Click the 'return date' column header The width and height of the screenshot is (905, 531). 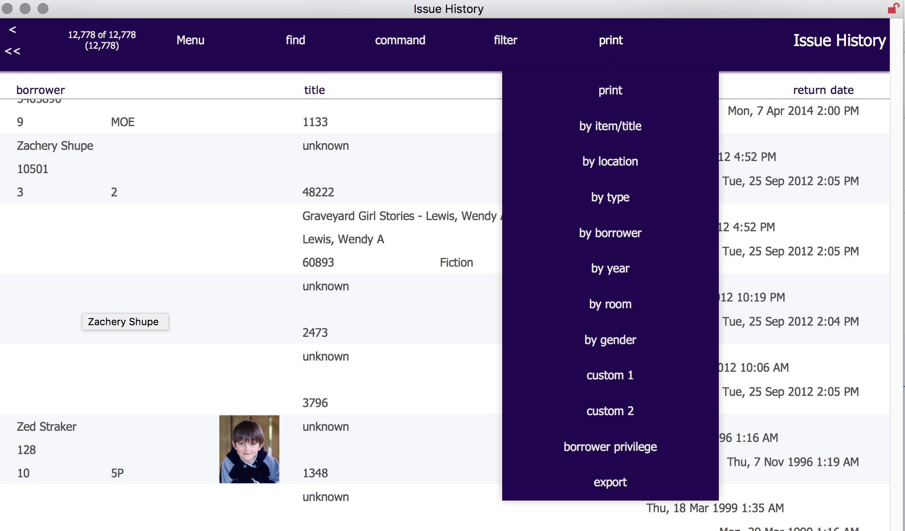point(823,90)
